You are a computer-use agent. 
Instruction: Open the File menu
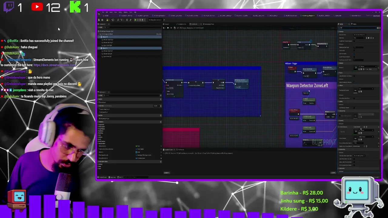point(103,12)
